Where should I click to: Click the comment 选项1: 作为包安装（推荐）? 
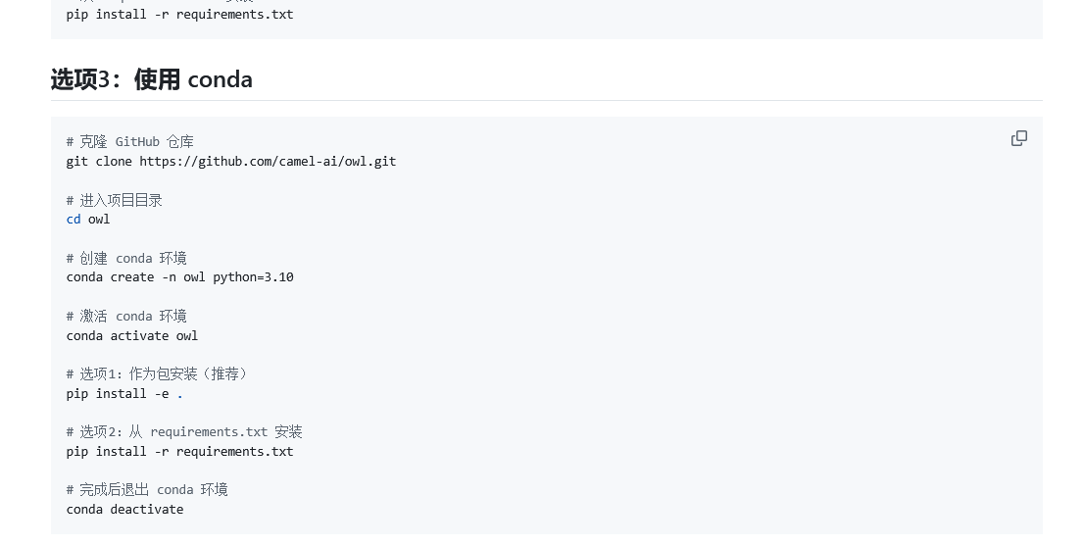click(x=158, y=373)
